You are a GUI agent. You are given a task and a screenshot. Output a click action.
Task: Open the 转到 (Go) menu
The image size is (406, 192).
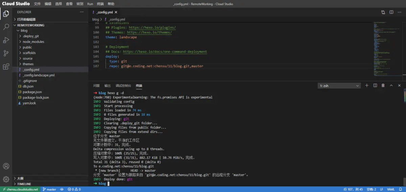[x=80, y=4]
